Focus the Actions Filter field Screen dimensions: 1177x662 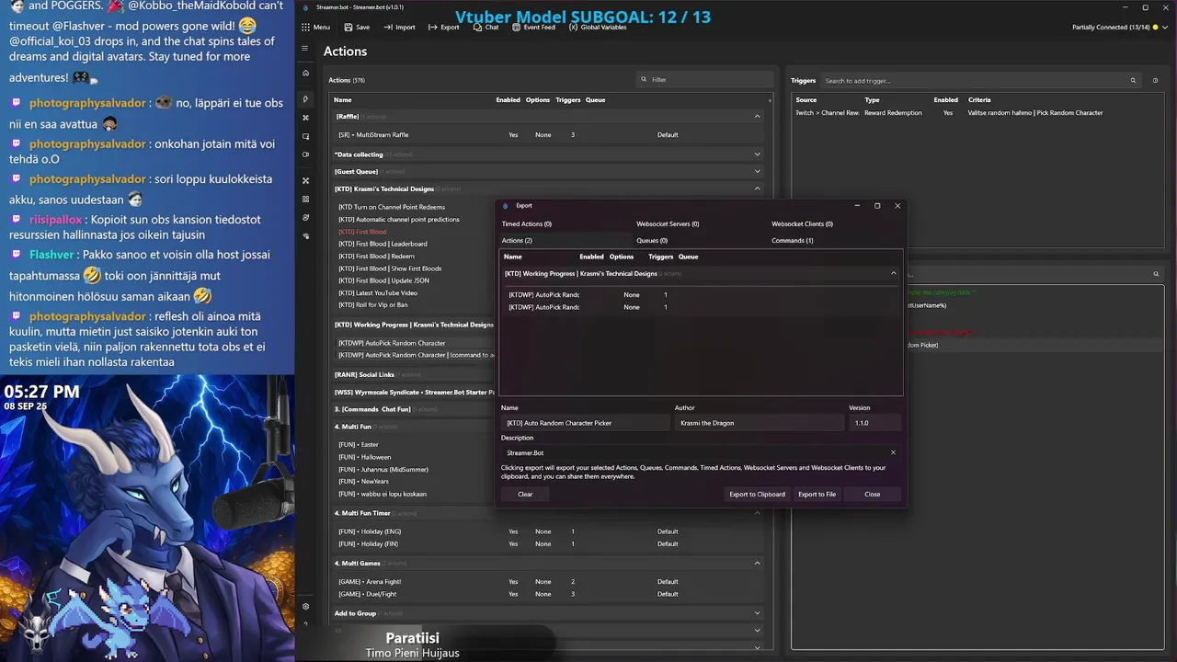(x=703, y=80)
